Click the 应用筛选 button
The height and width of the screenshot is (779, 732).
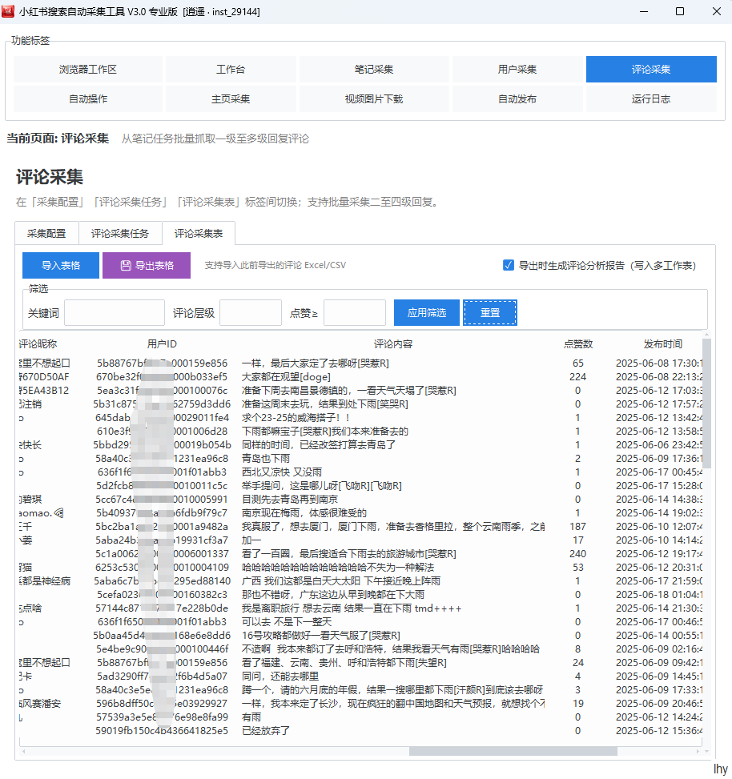[x=426, y=312]
